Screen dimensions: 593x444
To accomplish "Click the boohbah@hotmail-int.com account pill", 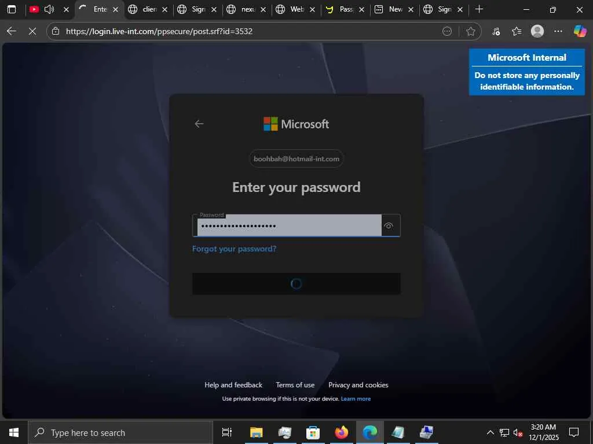I will click(x=296, y=159).
